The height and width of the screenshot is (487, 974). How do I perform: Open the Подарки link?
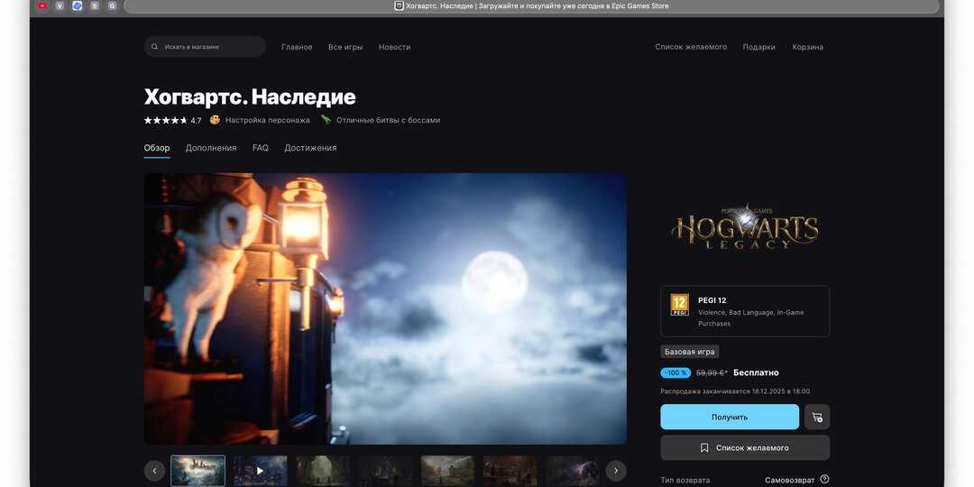759,47
